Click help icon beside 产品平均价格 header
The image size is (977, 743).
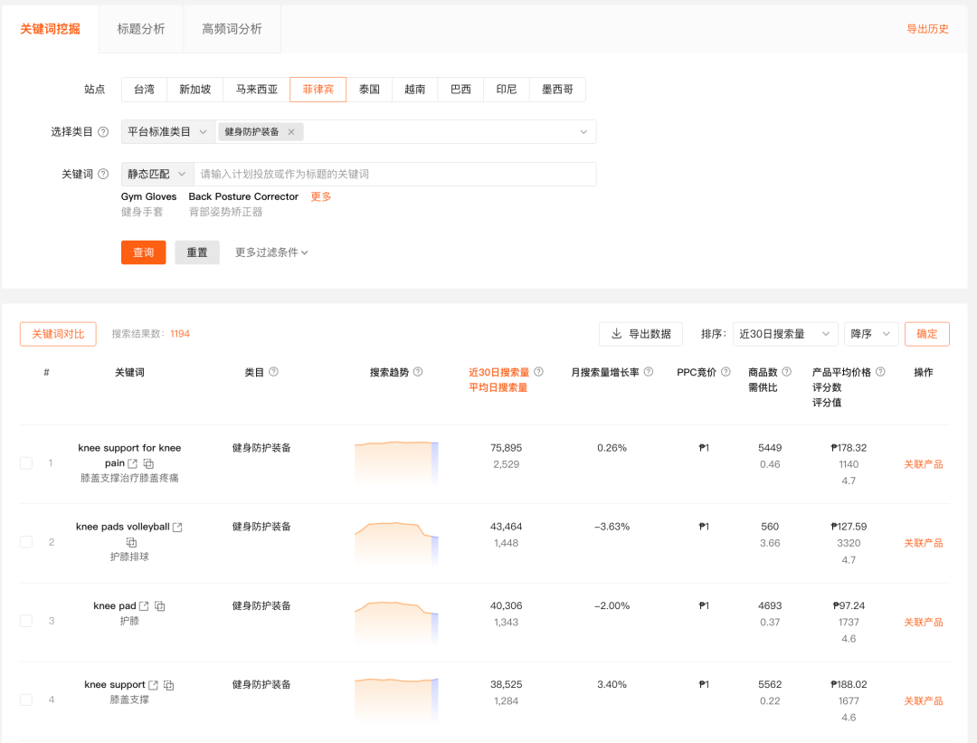click(x=880, y=371)
